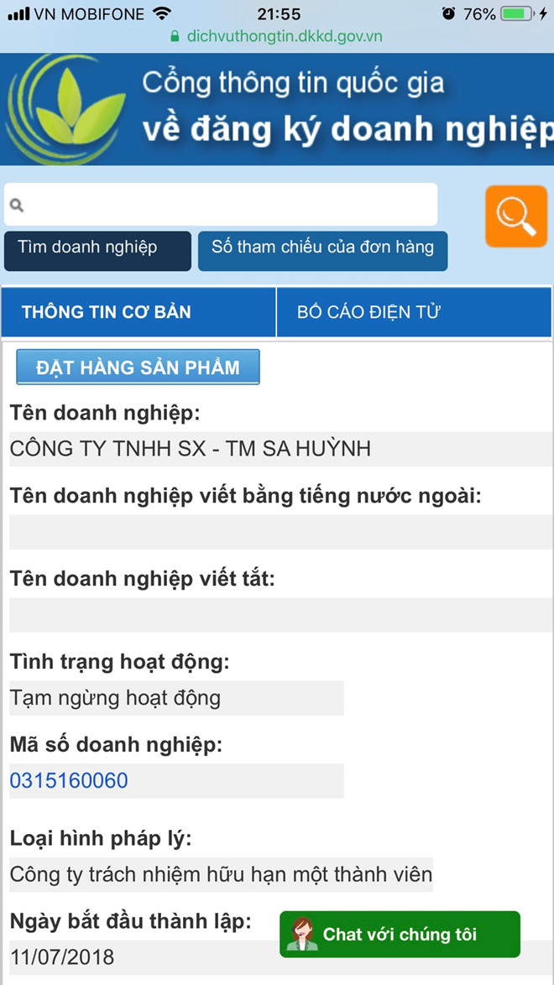Tap the orange magnifier search button
The width and height of the screenshot is (554, 985).
point(516,216)
